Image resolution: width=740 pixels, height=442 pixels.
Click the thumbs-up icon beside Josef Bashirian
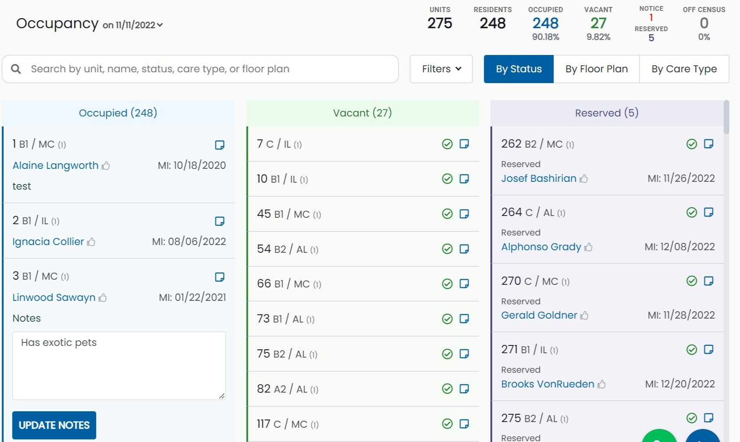pyautogui.click(x=584, y=178)
